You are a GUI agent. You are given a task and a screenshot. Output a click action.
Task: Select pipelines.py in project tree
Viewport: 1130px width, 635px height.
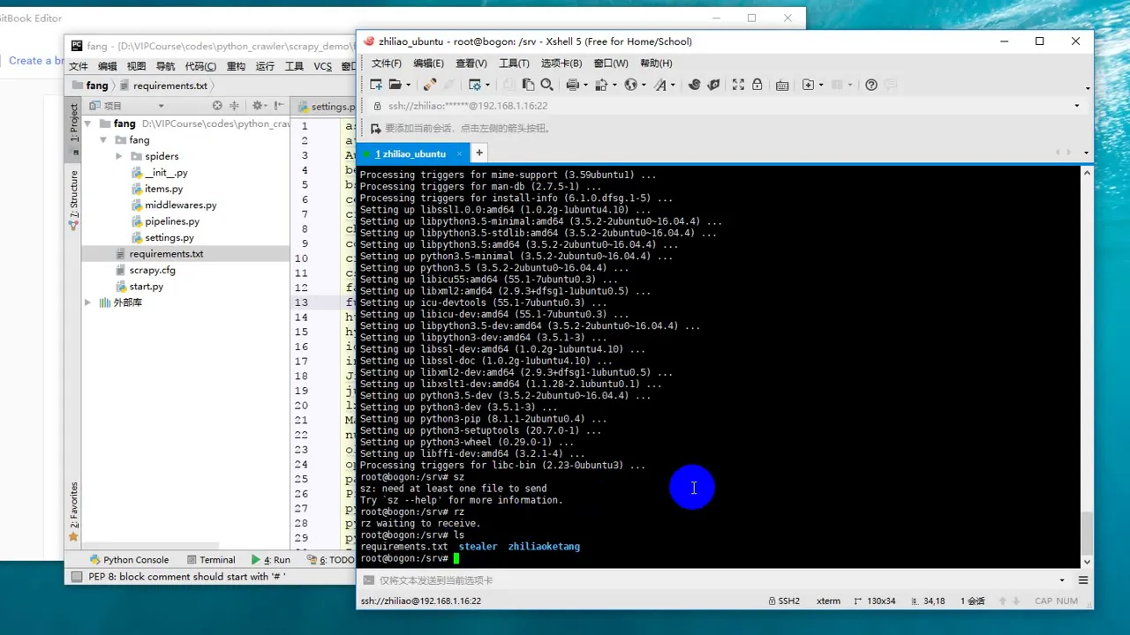pyautogui.click(x=172, y=221)
